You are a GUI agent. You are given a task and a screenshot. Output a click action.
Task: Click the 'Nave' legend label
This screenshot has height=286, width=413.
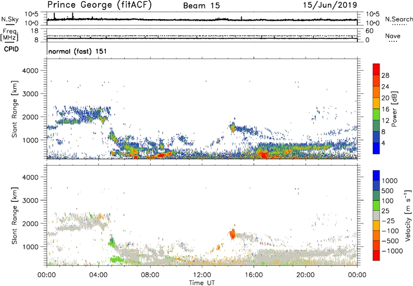point(393,36)
